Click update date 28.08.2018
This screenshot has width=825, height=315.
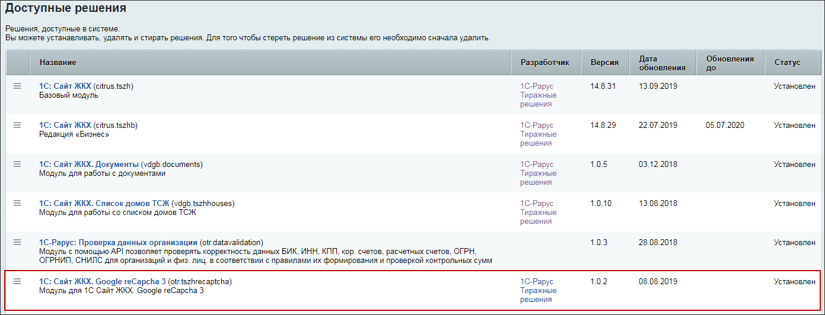[x=658, y=242]
